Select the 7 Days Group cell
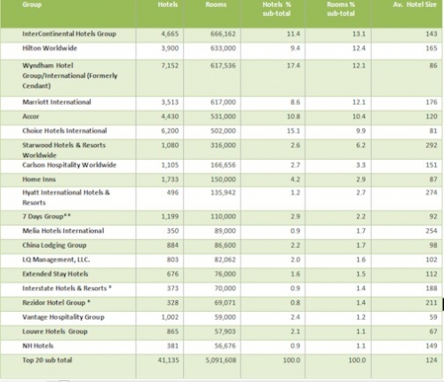The image size is (444, 382). pos(47,217)
